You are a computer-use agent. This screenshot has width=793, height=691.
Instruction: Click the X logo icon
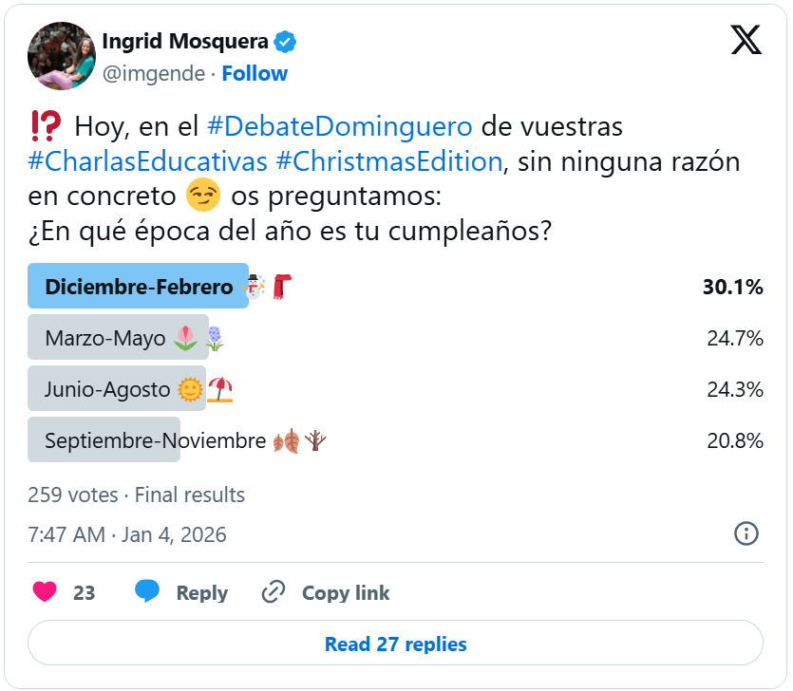click(746, 41)
